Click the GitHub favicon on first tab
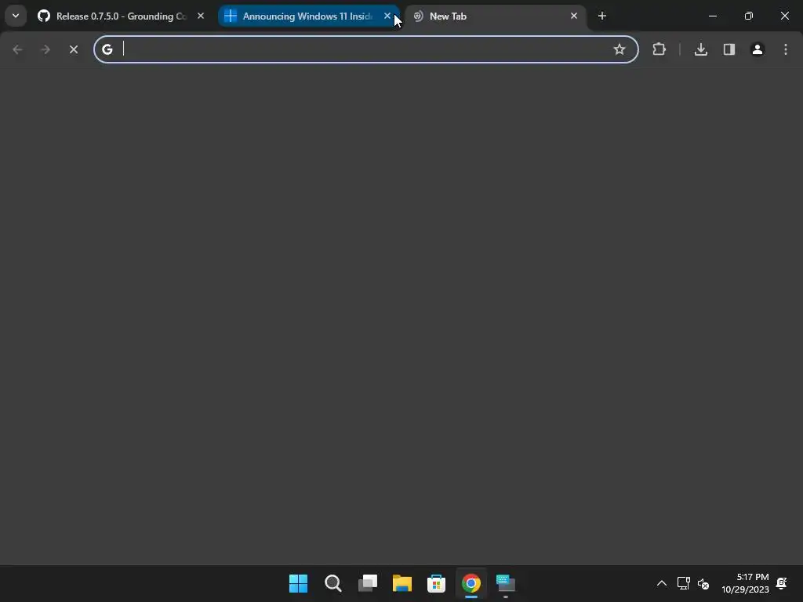The height and width of the screenshot is (602, 803). click(44, 16)
